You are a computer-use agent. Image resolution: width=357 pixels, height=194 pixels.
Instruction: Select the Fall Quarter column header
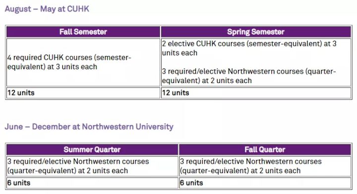point(265,149)
